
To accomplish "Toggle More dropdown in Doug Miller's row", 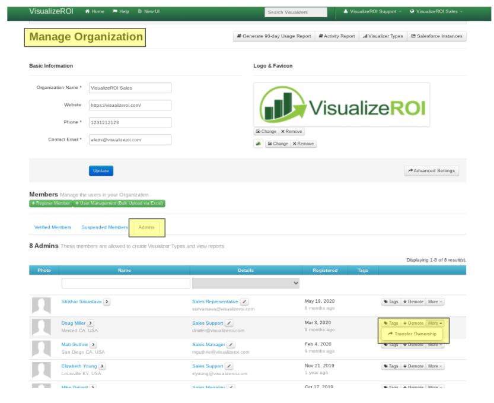I will (x=435, y=323).
